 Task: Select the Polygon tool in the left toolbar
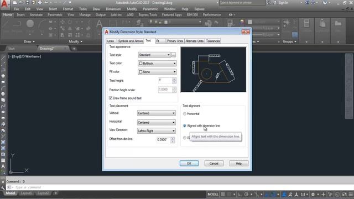pyautogui.click(x=3, y=76)
